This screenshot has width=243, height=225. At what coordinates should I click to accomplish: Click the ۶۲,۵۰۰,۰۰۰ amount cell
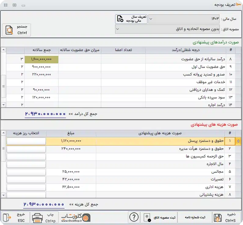coord(71,187)
